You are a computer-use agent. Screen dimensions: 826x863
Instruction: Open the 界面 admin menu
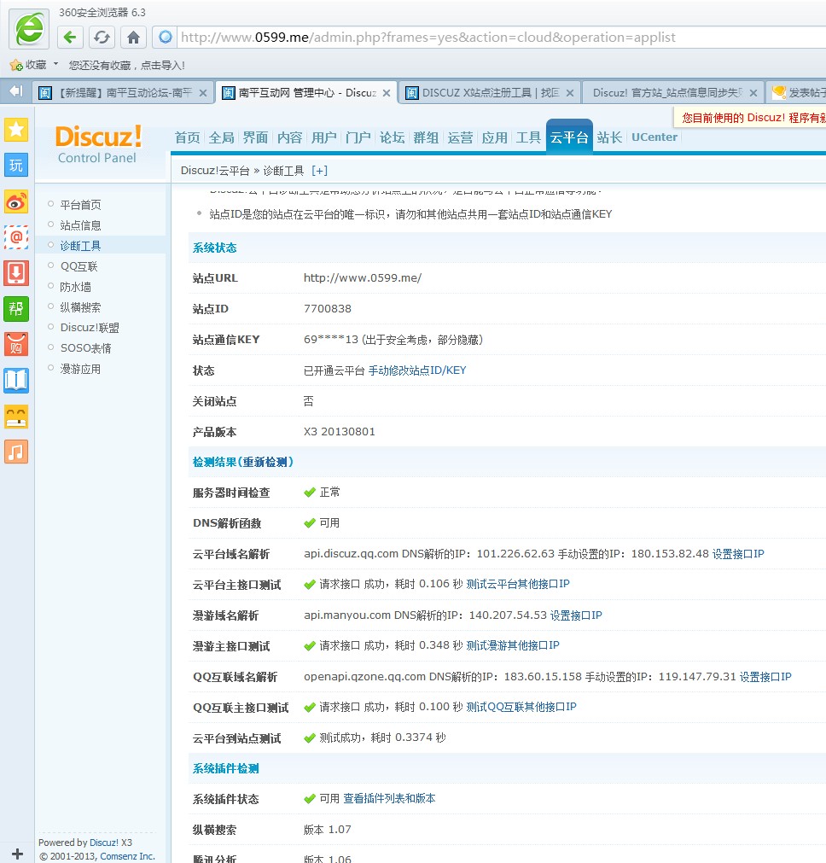pos(255,137)
